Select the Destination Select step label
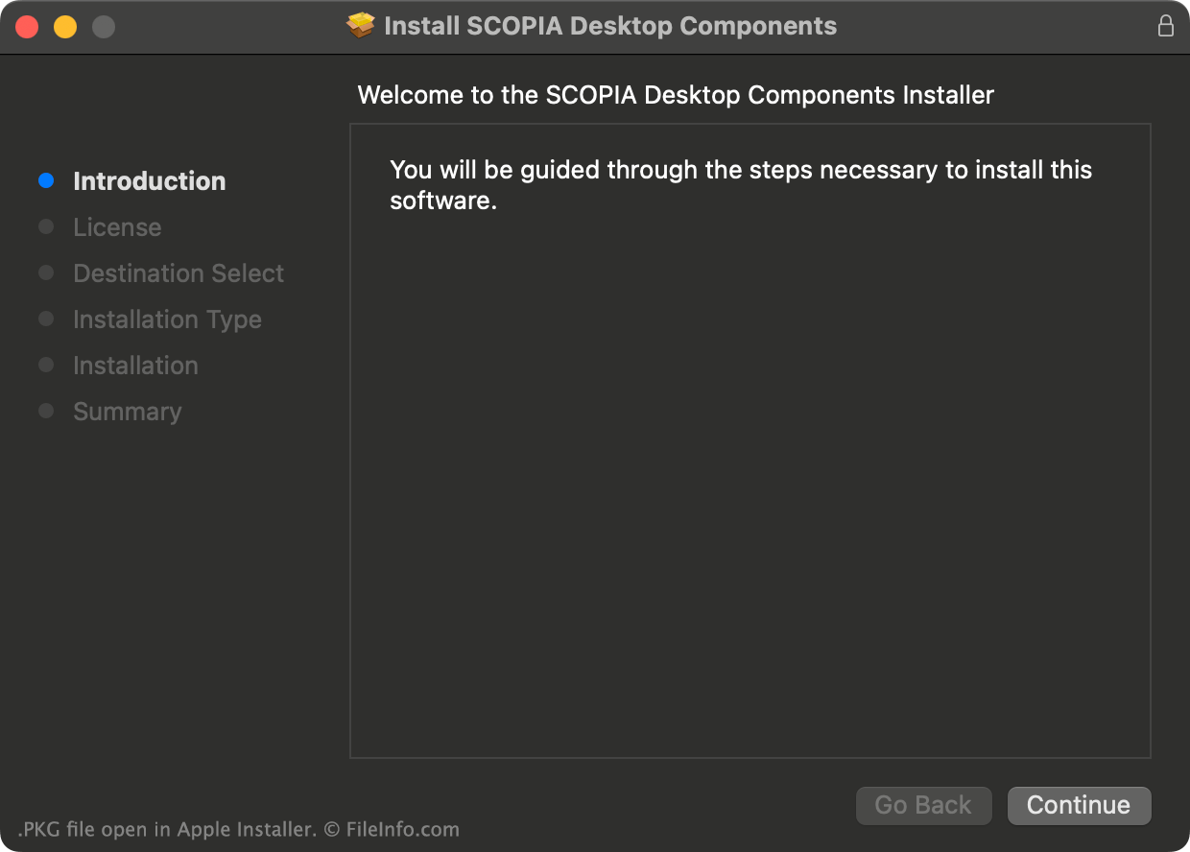Image resolution: width=1190 pixels, height=852 pixels. [178, 273]
